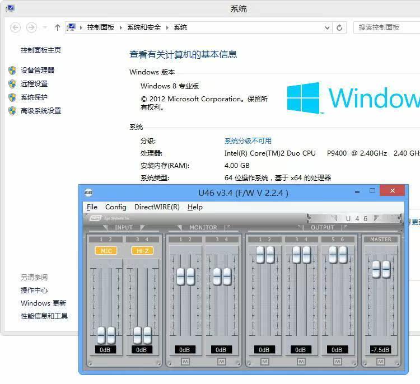
Task: Click the input 3 fader knob
Action: coord(137,335)
